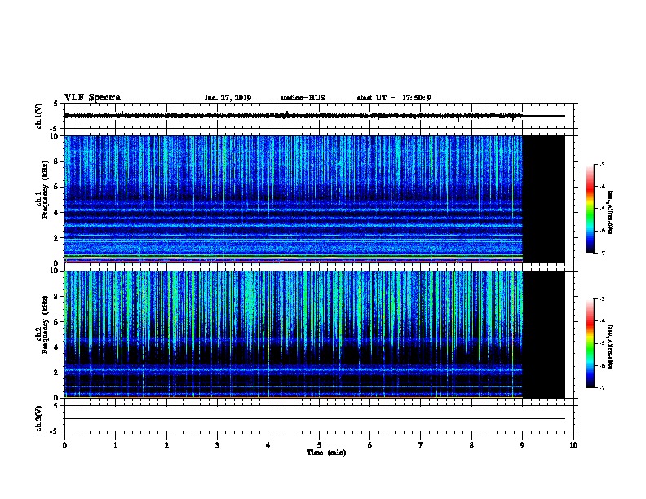Click the ch.1 spectrogram color scale bar
The width and height of the screenshot is (646, 499).
590,209
